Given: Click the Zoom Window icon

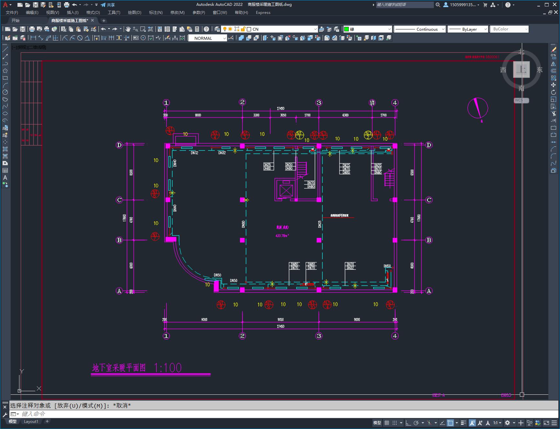Looking at the screenshot, I should coord(143,29).
